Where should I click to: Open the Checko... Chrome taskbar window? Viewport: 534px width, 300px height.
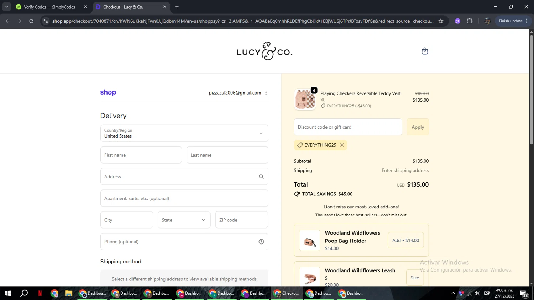coord(287,293)
